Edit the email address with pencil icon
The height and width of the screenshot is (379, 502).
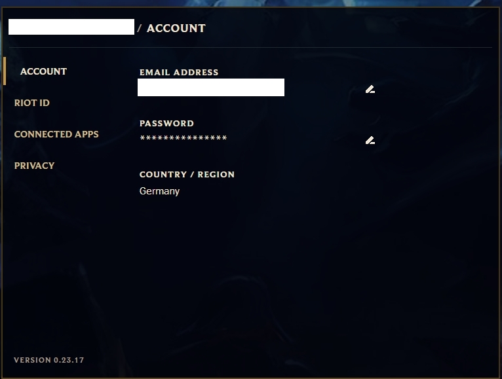(x=370, y=89)
